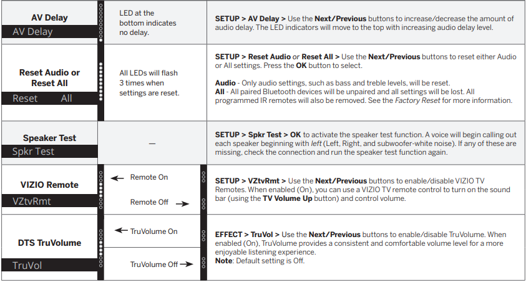Click the word All in the display box
526x282 pixels.
66,99
